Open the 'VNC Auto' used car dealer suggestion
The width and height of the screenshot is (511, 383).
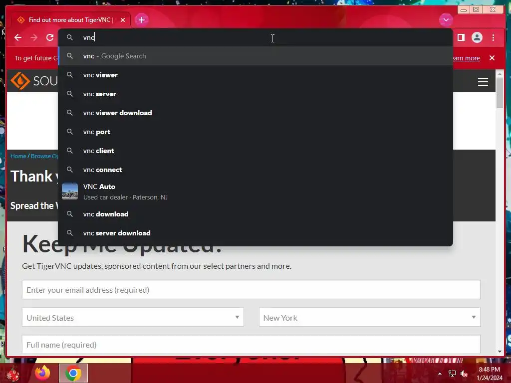click(255, 191)
